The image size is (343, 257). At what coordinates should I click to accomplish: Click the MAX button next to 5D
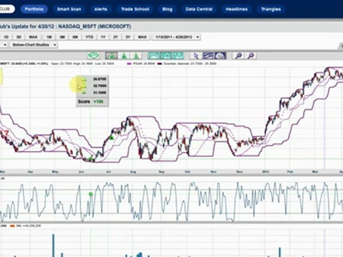(x=33, y=37)
